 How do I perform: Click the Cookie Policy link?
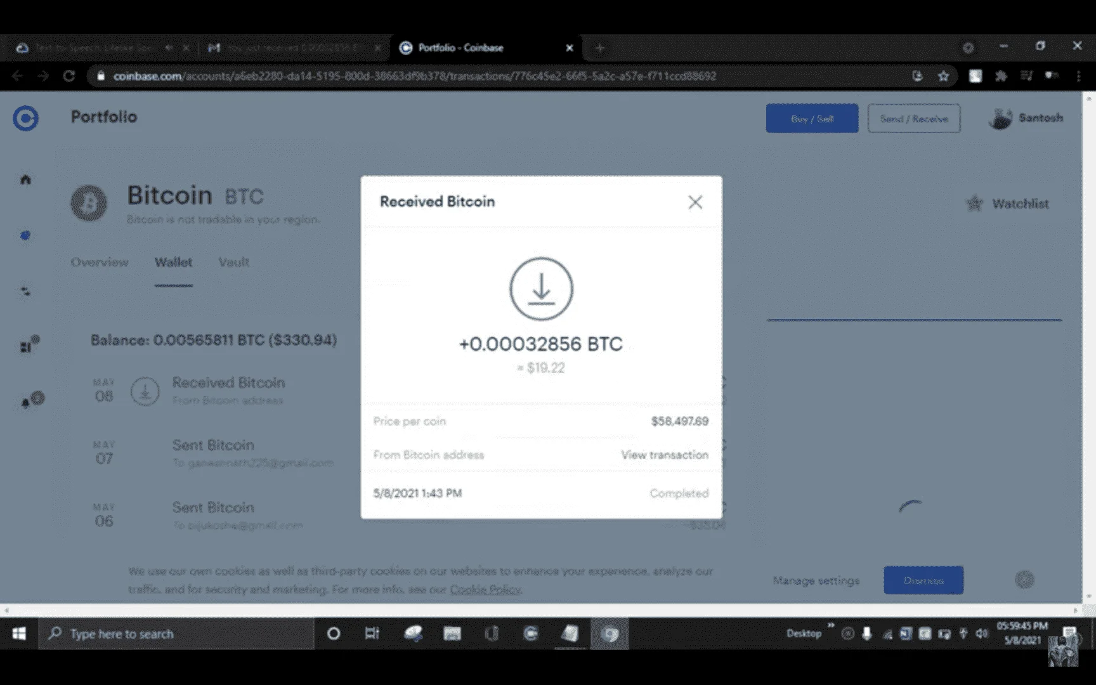coord(485,589)
